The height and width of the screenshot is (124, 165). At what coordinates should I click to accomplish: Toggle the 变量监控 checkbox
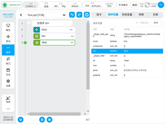[x=137, y=23]
